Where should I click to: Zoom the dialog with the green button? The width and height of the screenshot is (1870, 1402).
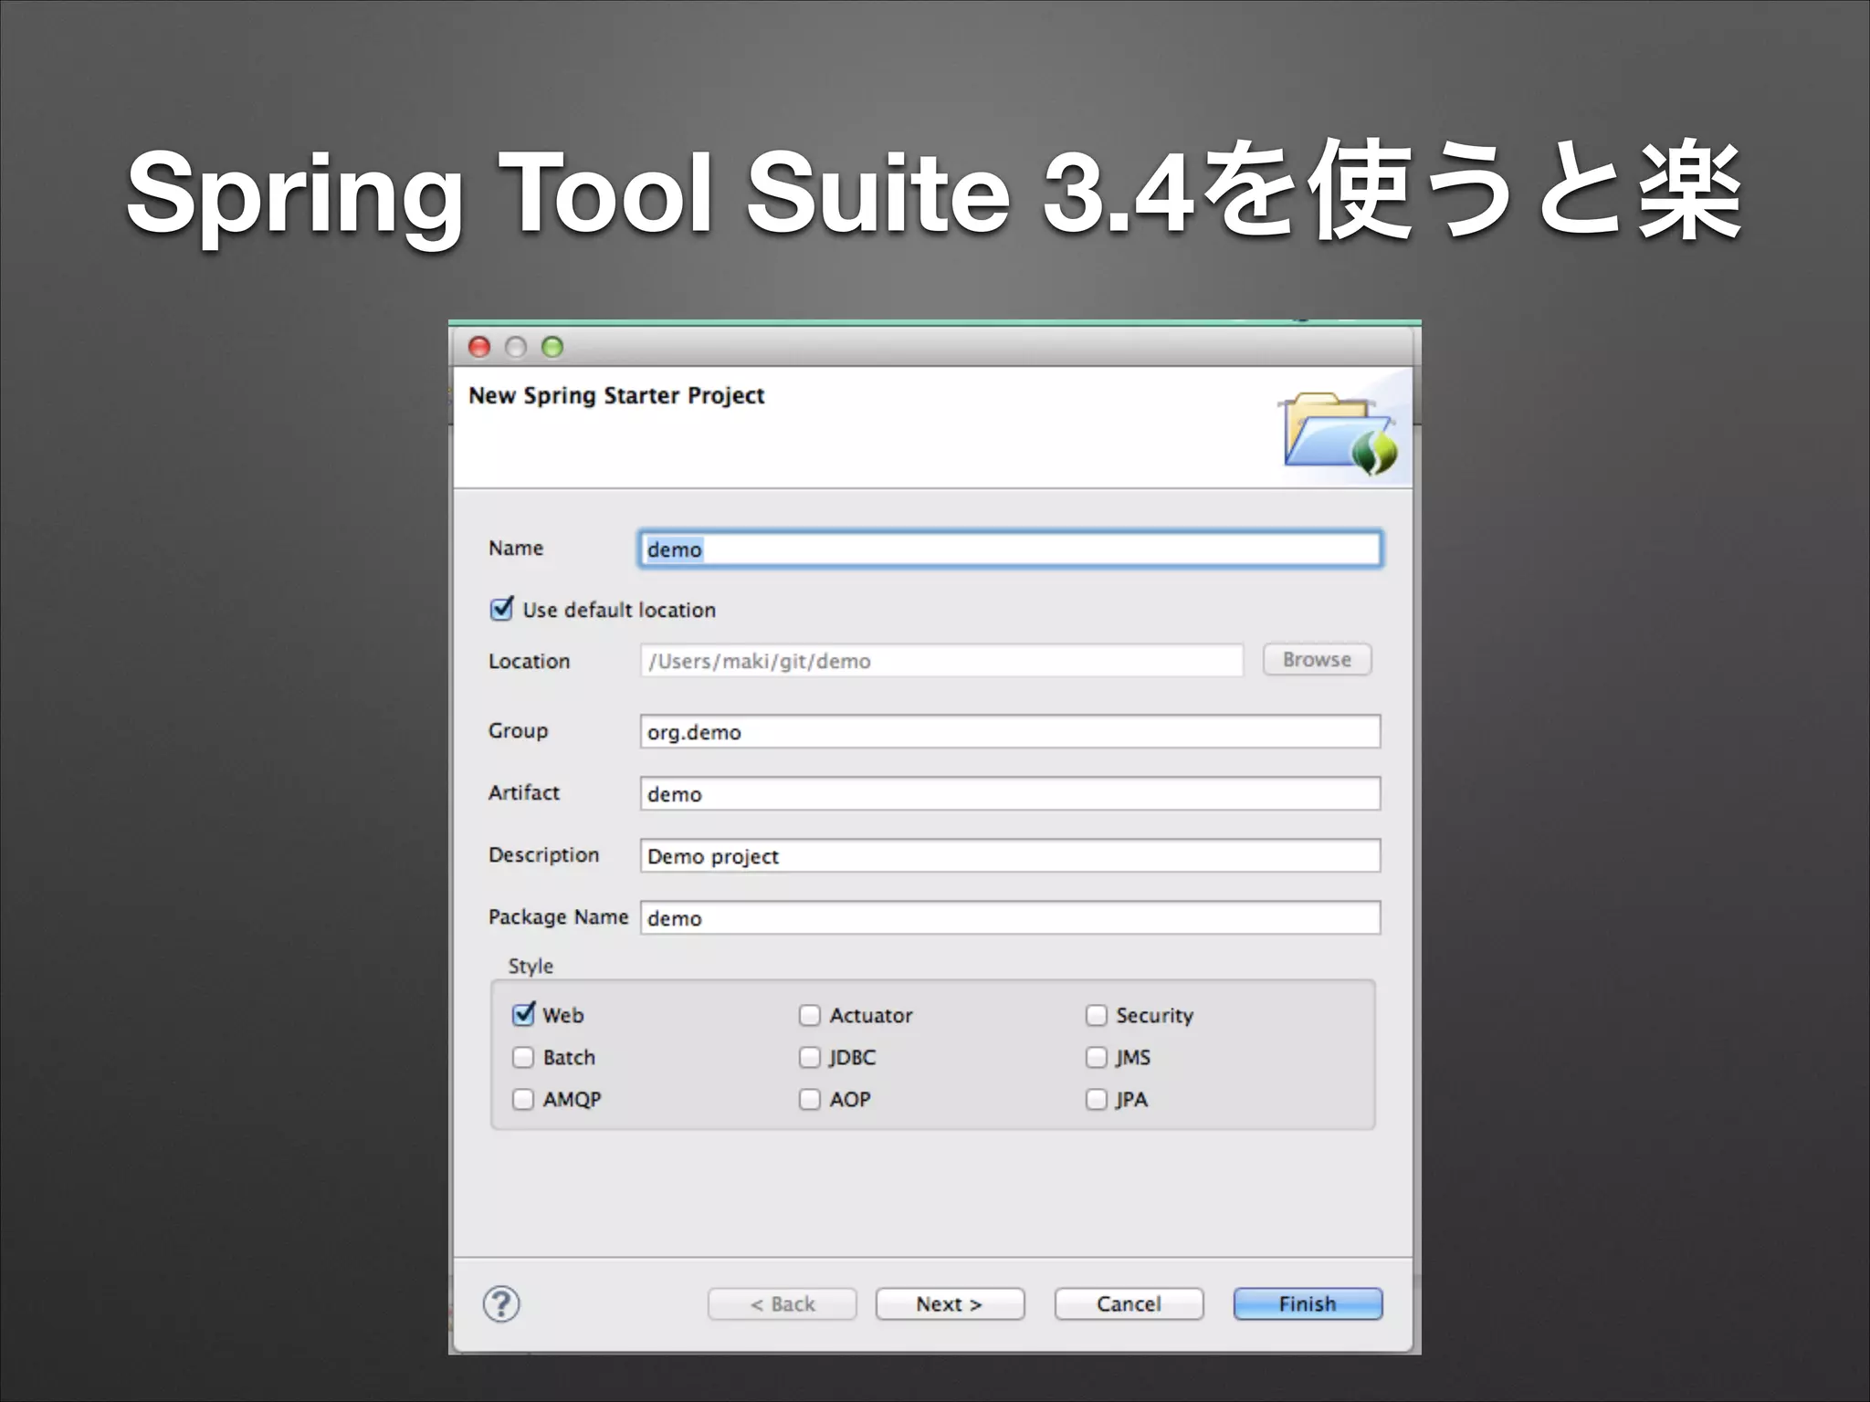pos(552,347)
